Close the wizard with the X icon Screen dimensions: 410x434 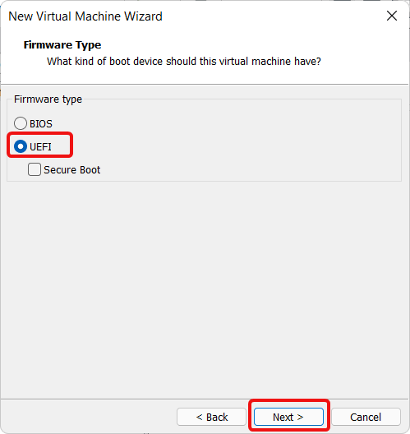point(392,16)
